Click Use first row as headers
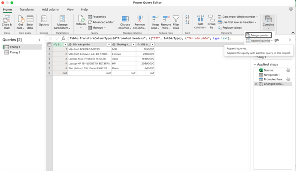296x171 pixels. [237, 22]
